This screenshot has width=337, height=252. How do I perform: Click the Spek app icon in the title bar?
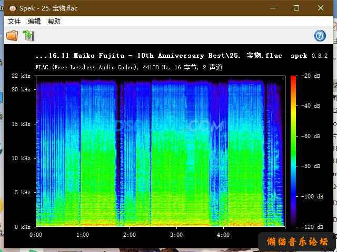coord(13,8)
